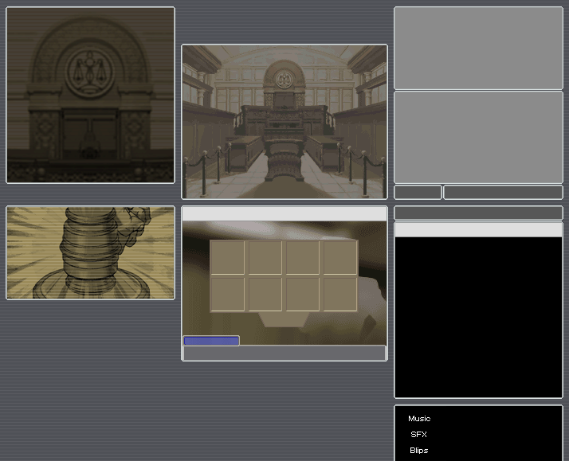
Task: Focus the gray message field below blue bar
Action: [284, 353]
